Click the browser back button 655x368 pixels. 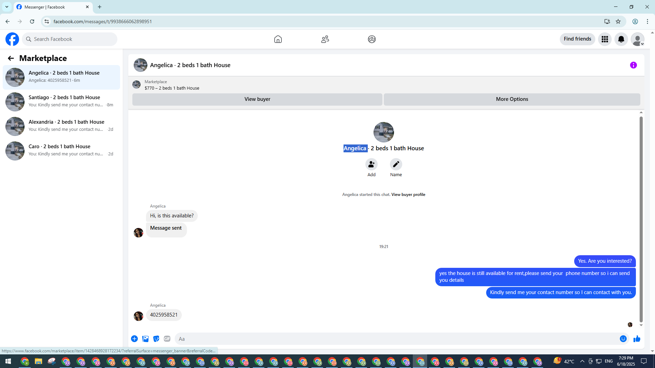(8, 21)
